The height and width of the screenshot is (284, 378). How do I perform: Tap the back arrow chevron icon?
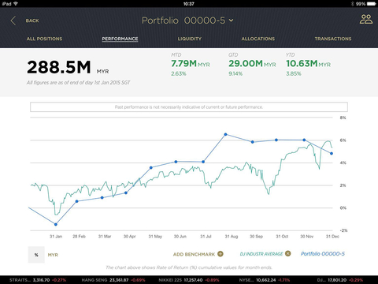(13, 21)
